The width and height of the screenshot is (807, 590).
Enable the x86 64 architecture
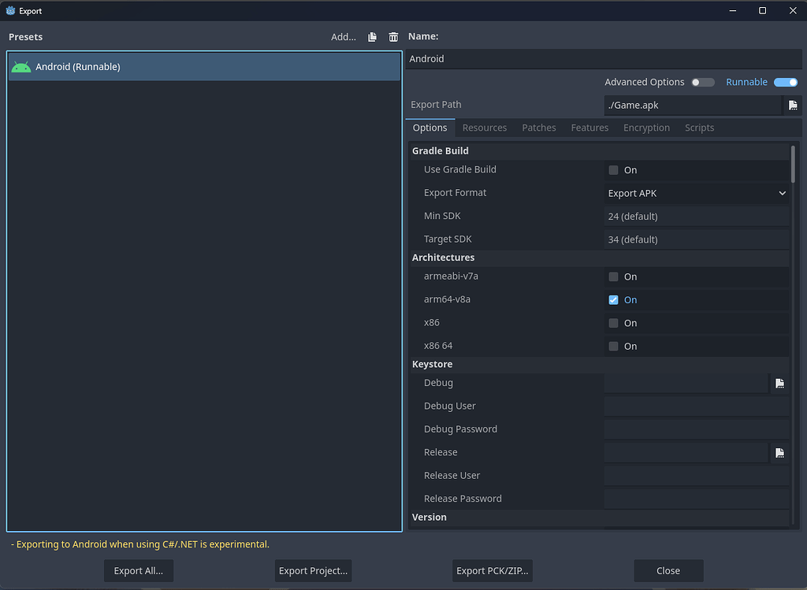(x=613, y=346)
